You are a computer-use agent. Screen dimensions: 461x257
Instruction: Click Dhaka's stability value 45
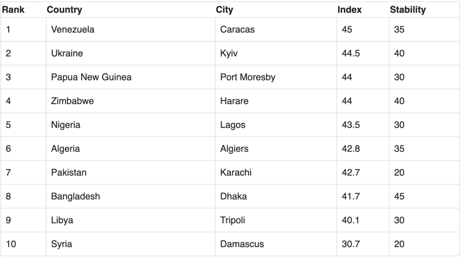pyautogui.click(x=399, y=196)
